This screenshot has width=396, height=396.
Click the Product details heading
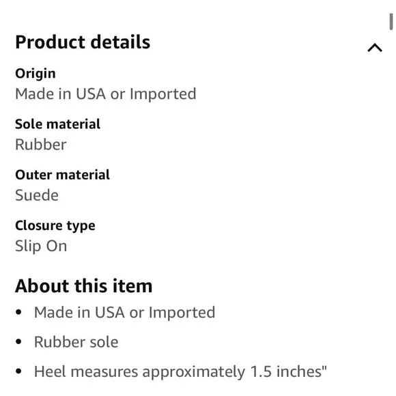[83, 42]
